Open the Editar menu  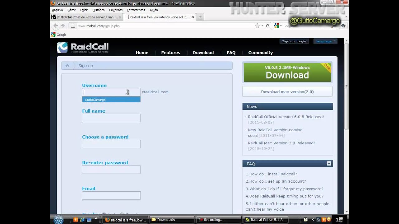[x=71, y=10]
